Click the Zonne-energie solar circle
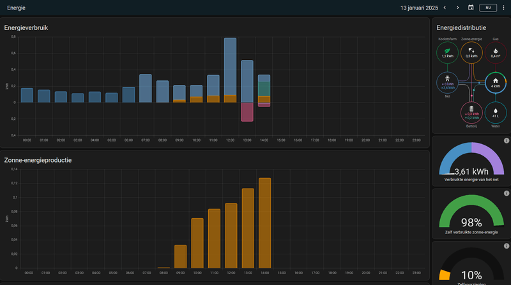This screenshot has height=285, width=511. 471,53
